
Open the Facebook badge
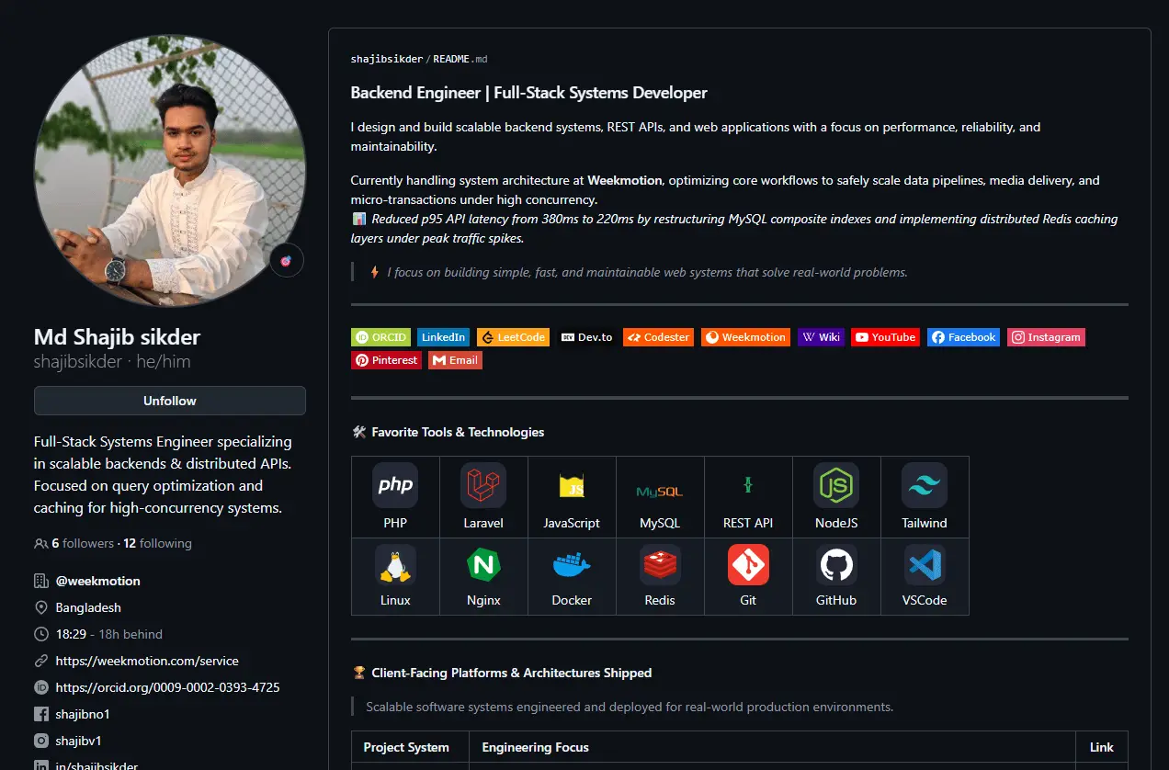(x=963, y=337)
